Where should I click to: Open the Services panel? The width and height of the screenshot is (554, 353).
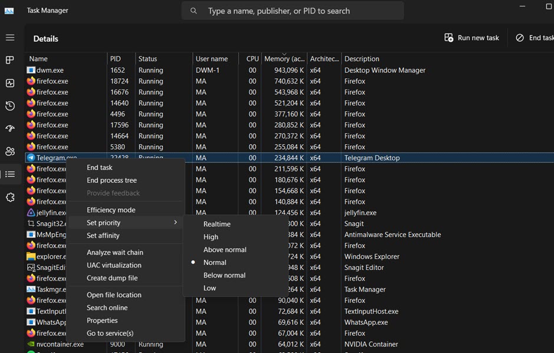tap(9, 197)
